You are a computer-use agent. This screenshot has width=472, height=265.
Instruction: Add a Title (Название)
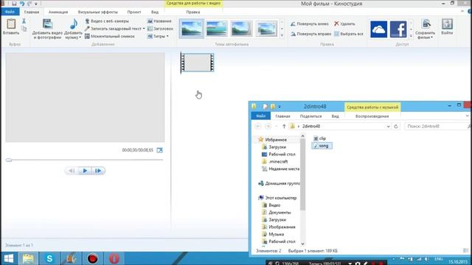(x=159, y=21)
